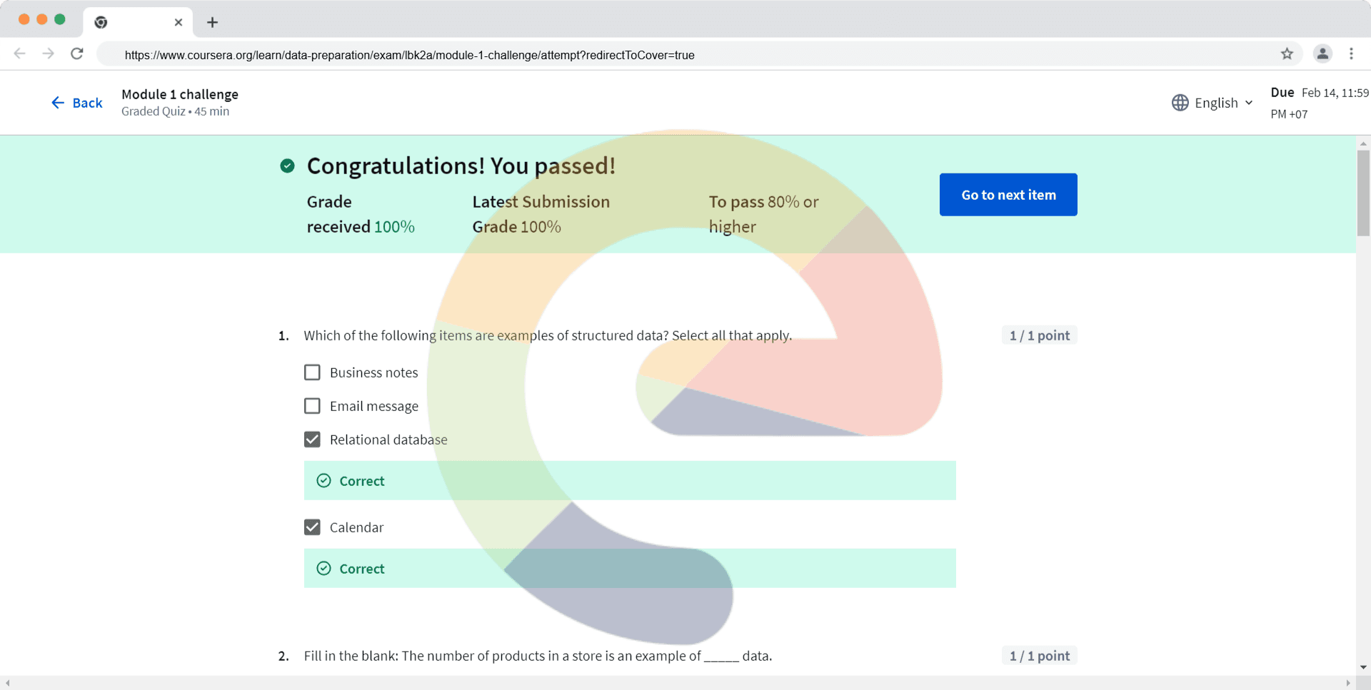The height and width of the screenshot is (690, 1371).
Task: Click the horizontal scrollbar right arrow
Action: pyautogui.click(x=1347, y=683)
